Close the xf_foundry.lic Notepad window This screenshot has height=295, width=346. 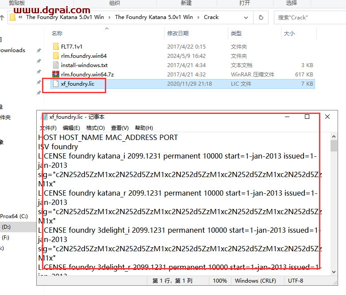[x=327, y=117]
